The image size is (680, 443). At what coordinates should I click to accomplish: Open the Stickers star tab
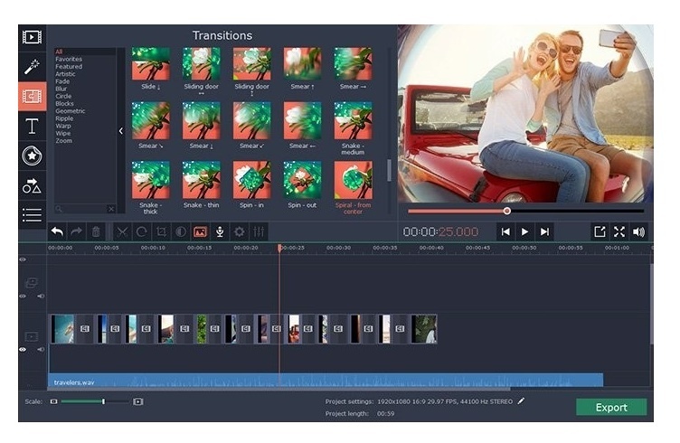coord(32,156)
